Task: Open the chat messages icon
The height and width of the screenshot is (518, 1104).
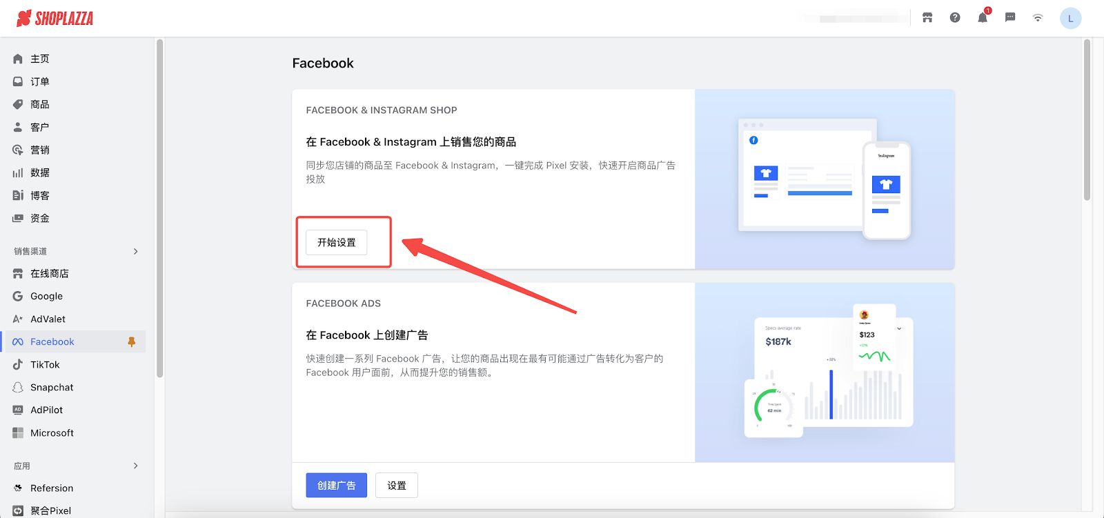Action: (x=1010, y=18)
